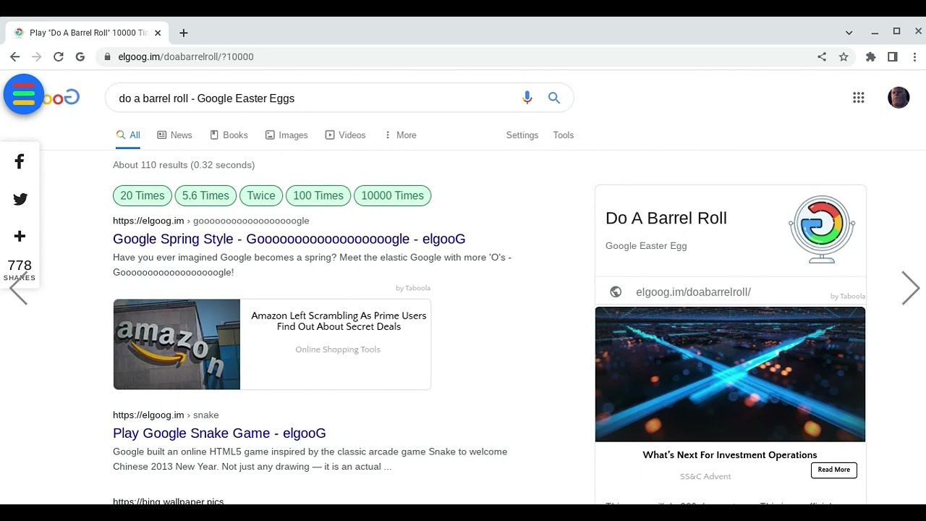Screen dimensions: 926x521
Task: Open Amazon Left Scrambling ad headline
Action: pos(339,321)
